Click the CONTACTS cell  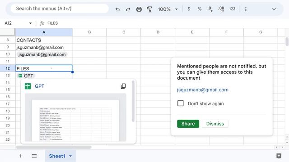pos(44,40)
